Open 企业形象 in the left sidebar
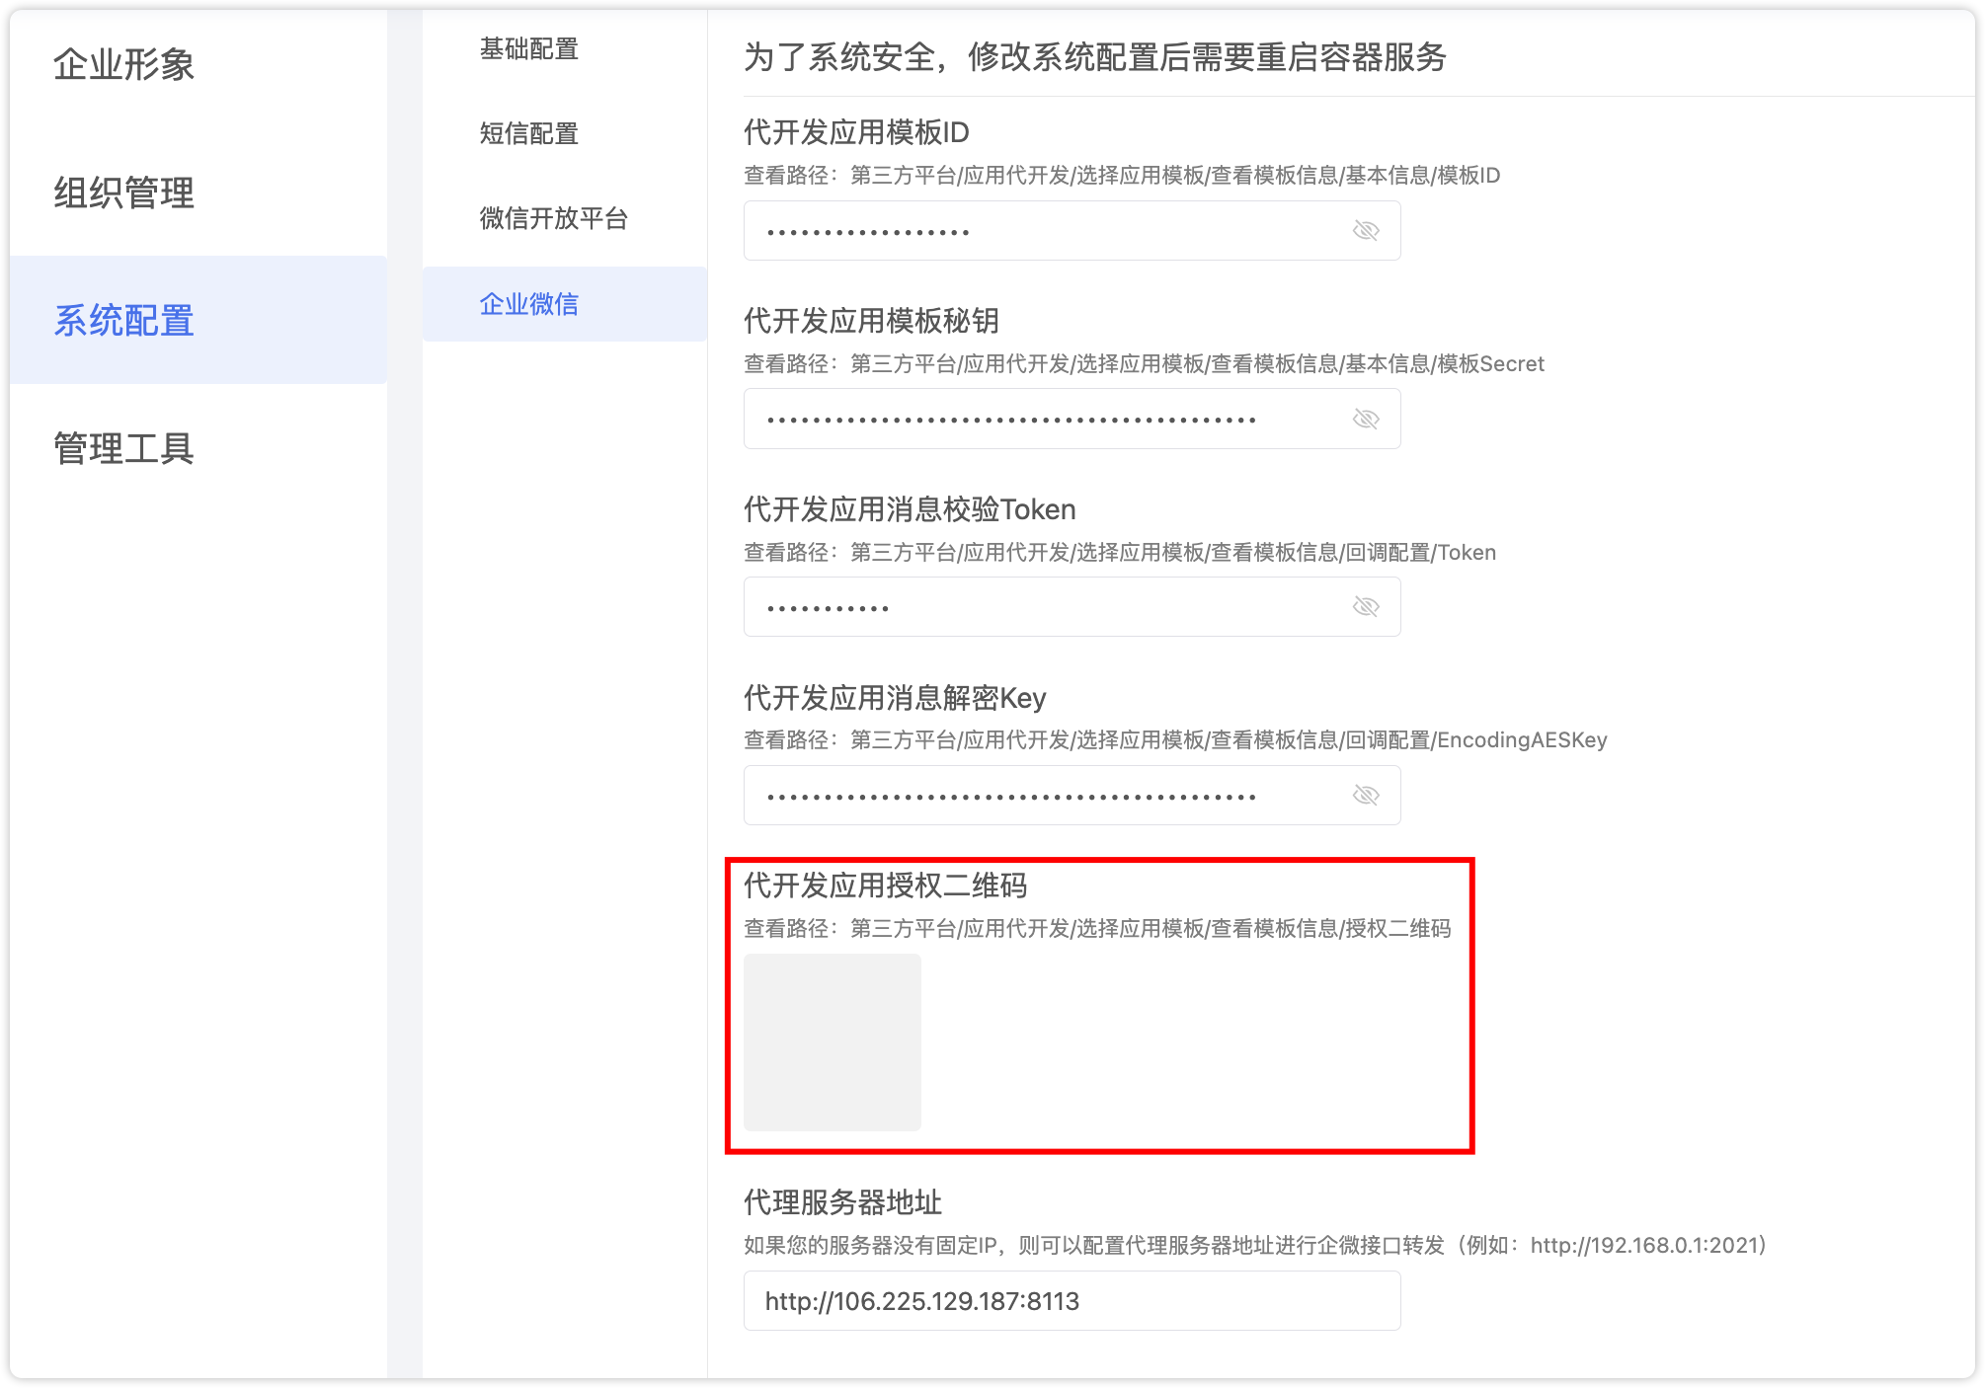The height and width of the screenshot is (1388, 1985). pyautogui.click(x=124, y=65)
